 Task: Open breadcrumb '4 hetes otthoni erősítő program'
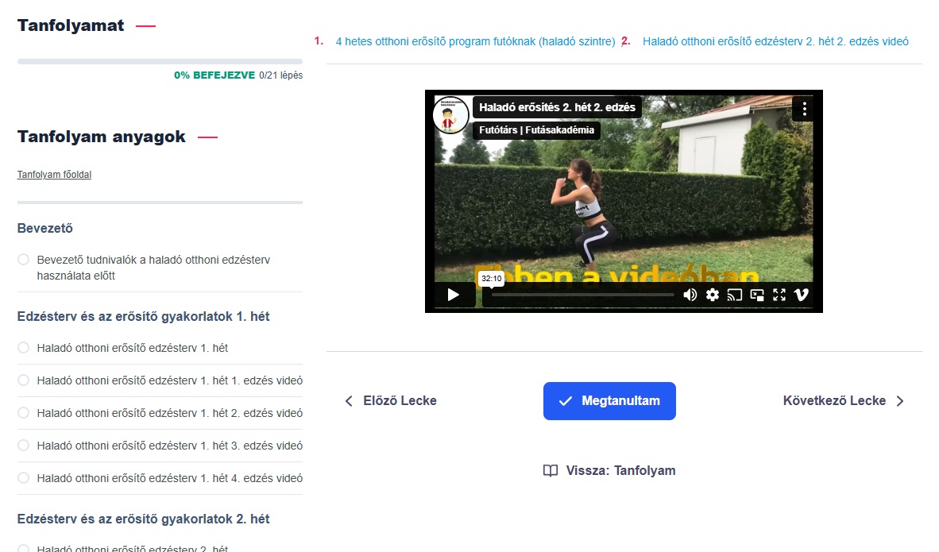[475, 41]
